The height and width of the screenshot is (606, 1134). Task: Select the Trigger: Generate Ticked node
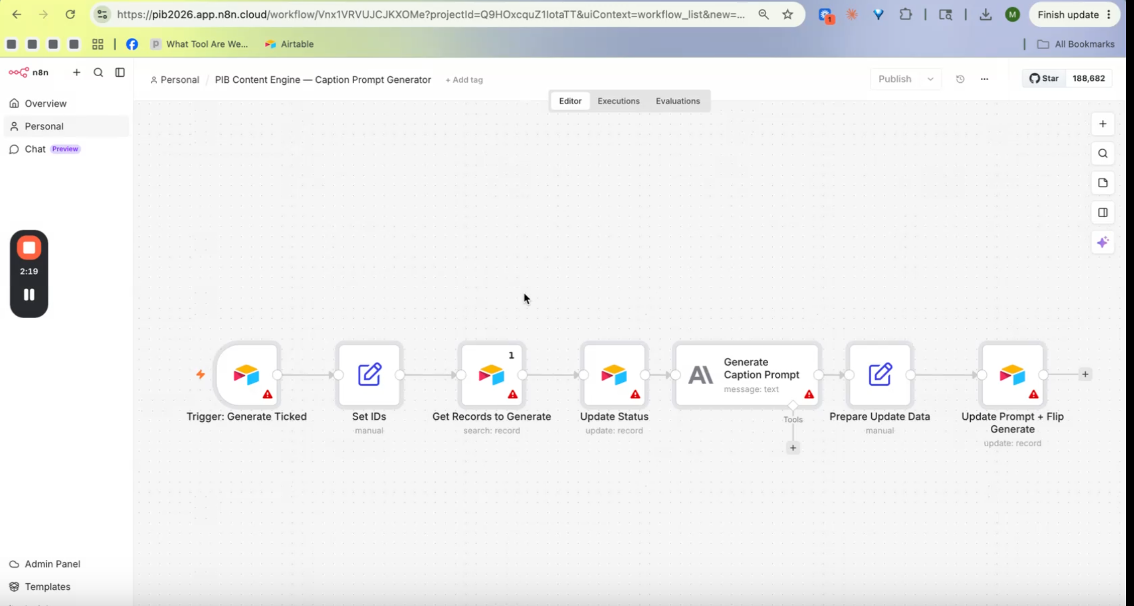(247, 375)
